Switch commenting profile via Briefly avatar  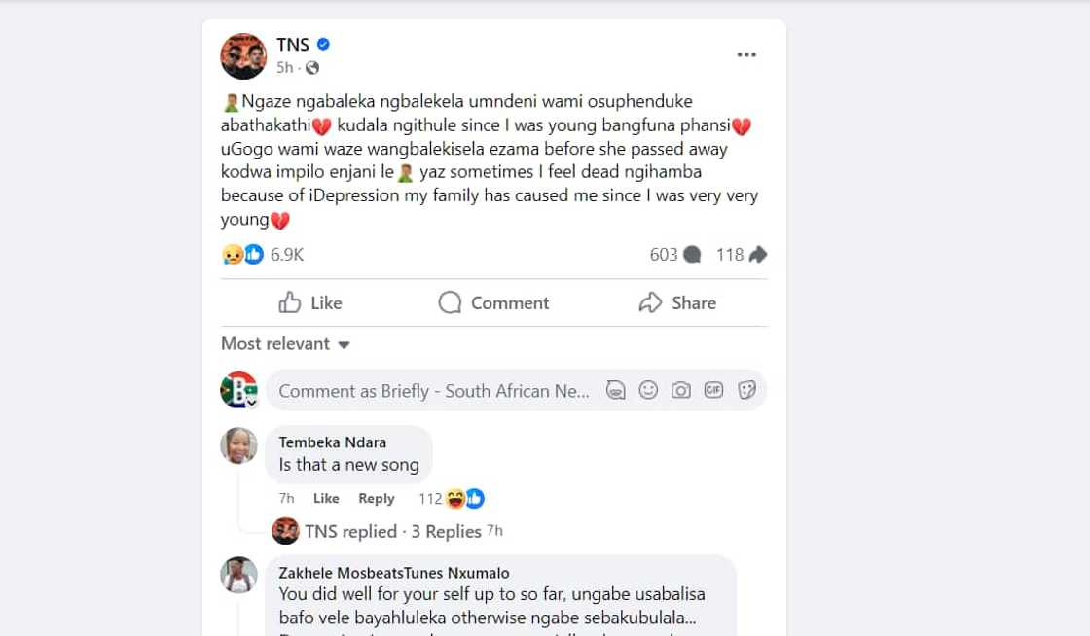pyautogui.click(x=239, y=390)
